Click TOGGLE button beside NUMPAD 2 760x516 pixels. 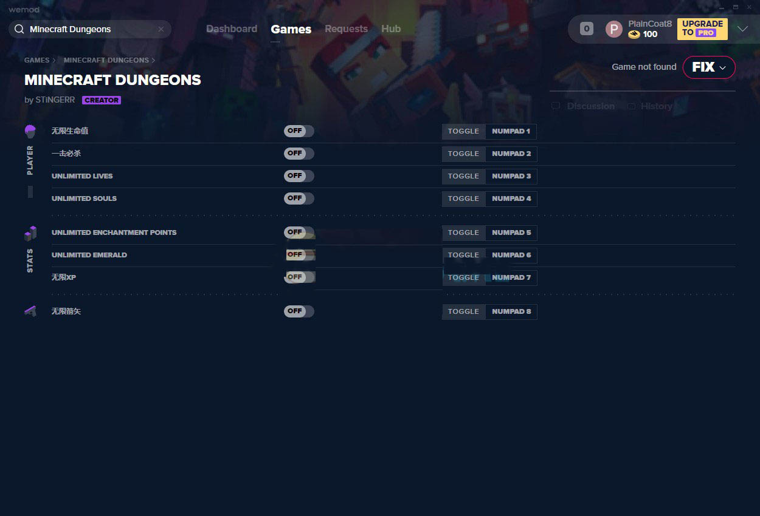click(x=464, y=154)
